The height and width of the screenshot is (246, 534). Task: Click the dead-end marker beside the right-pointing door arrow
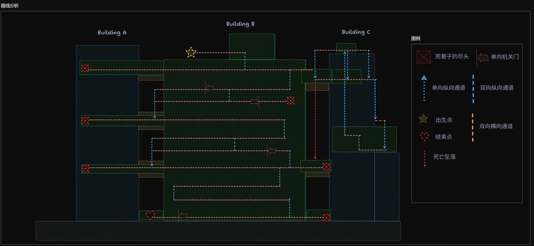291,101
